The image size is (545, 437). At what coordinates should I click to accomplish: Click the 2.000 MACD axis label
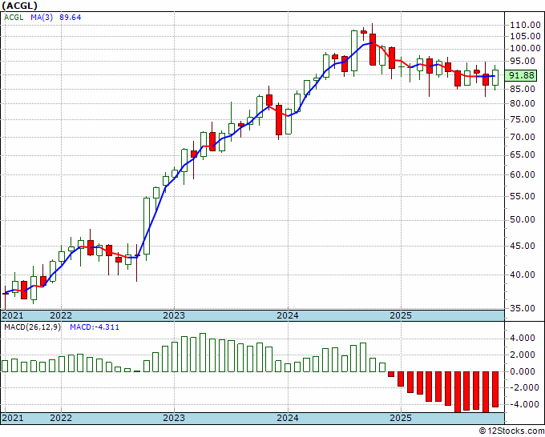pos(523,355)
